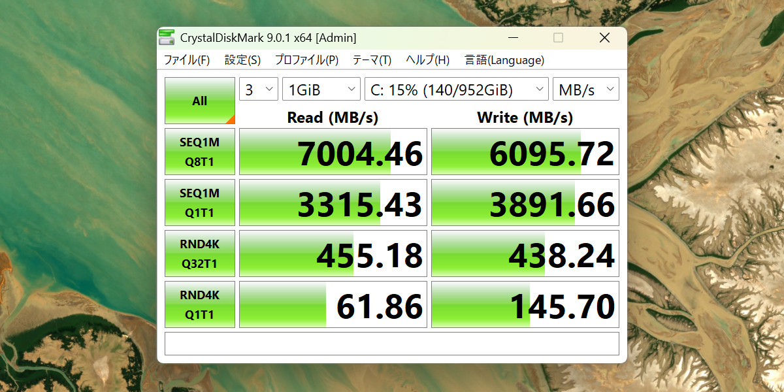
Task: Open the C: 15% drive selector
Action: click(x=456, y=90)
